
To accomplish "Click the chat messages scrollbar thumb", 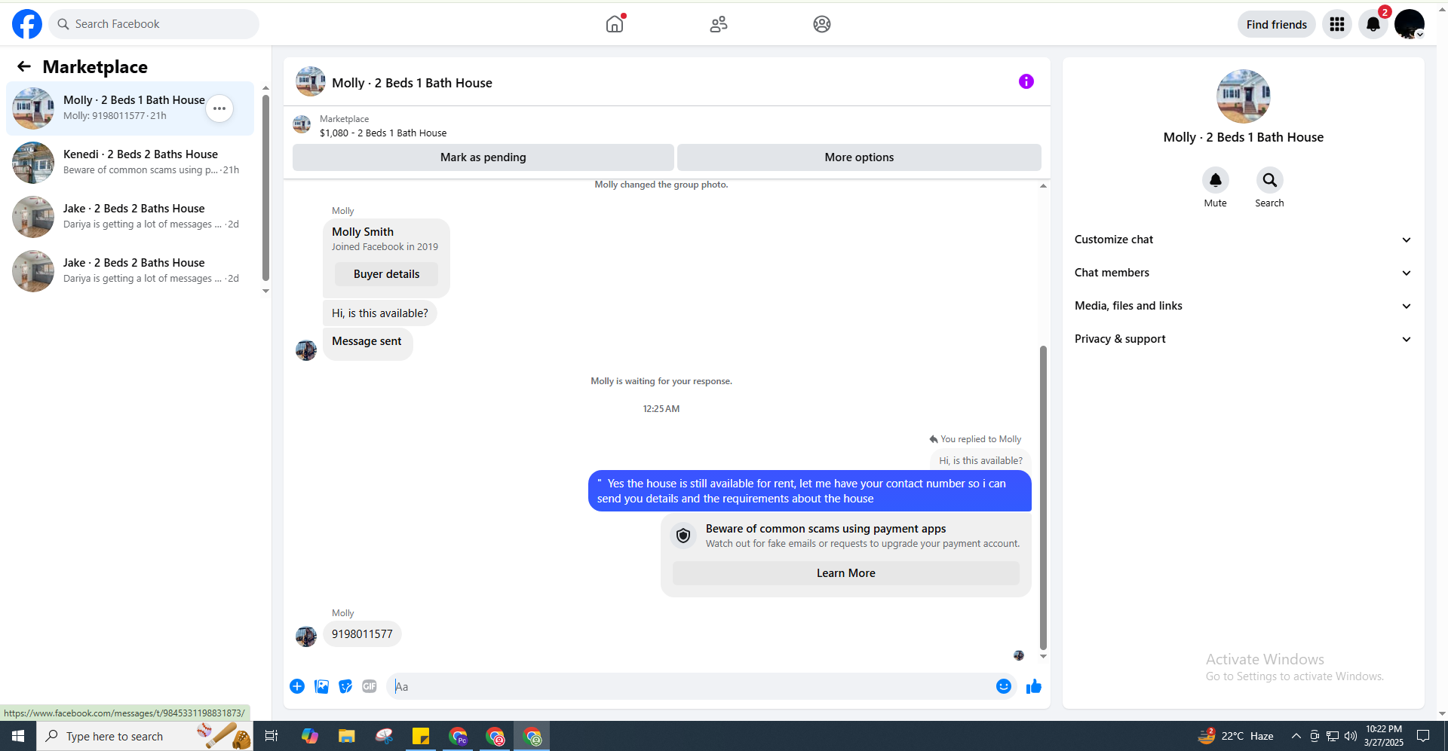I will (1043, 497).
